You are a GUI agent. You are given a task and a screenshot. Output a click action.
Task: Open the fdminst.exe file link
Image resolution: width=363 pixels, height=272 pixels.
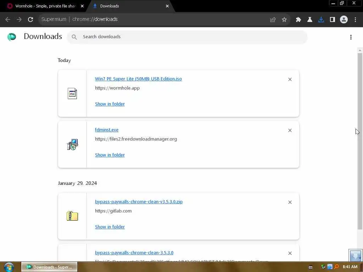[106, 130]
